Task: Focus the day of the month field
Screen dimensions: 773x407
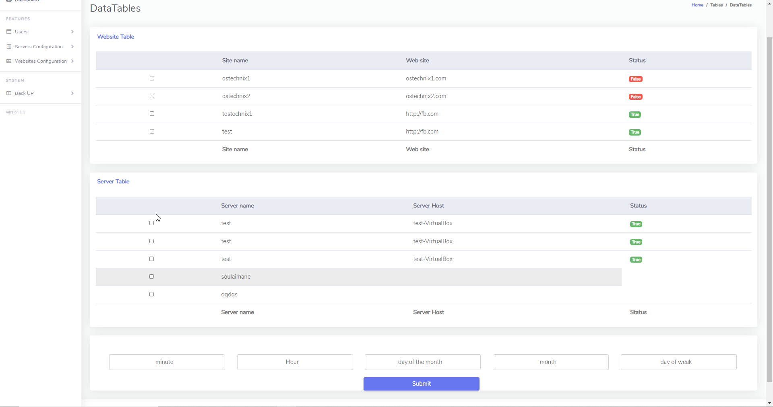Action: click(423, 362)
